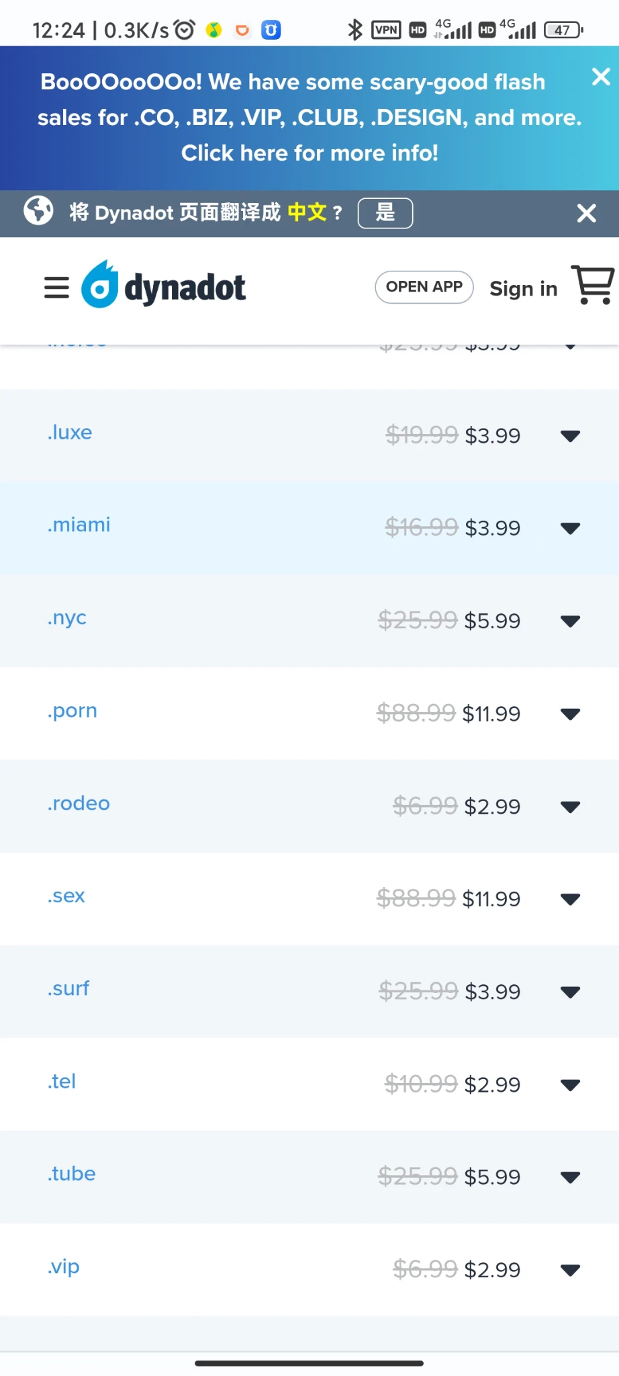The image size is (619, 1376).
Task: Expand the .miami pricing details
Action: pos(570,529)
